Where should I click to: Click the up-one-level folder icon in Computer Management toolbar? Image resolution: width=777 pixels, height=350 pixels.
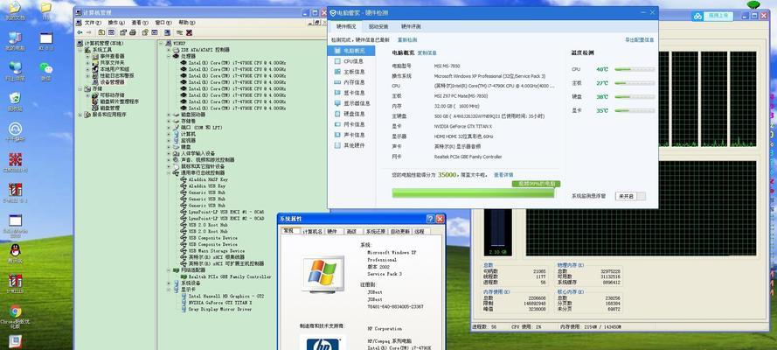(x=101, y=32)
